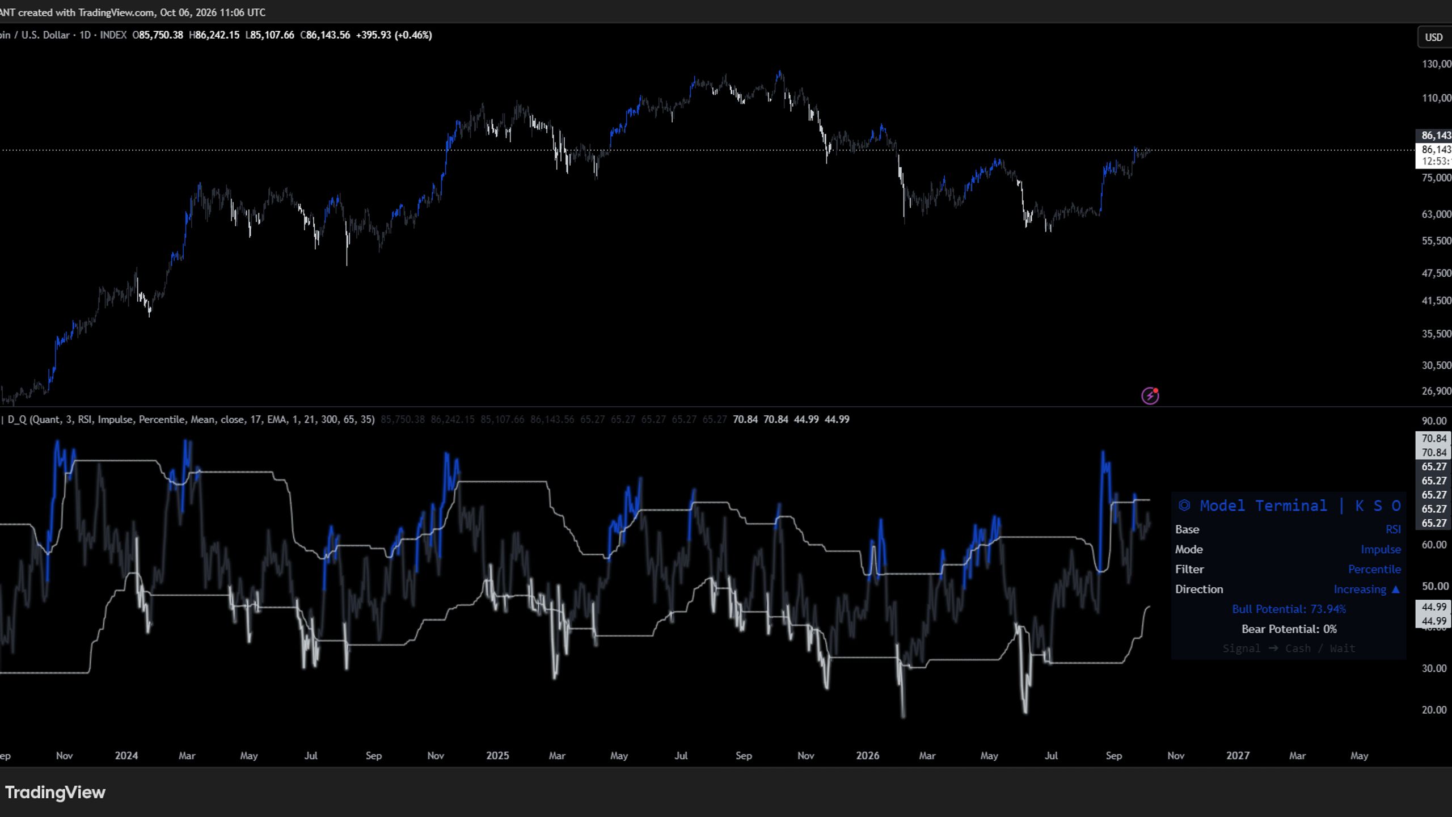Click the 'Bull Potential: 73.94%' readout
Screen dimensions: 1452x817
pos(1289,609)
